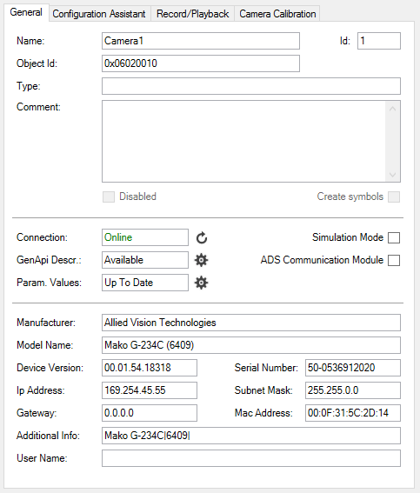Enable the Simulation Mode checkbox
The width and height of the screenshot is (420, 493).
394,237
